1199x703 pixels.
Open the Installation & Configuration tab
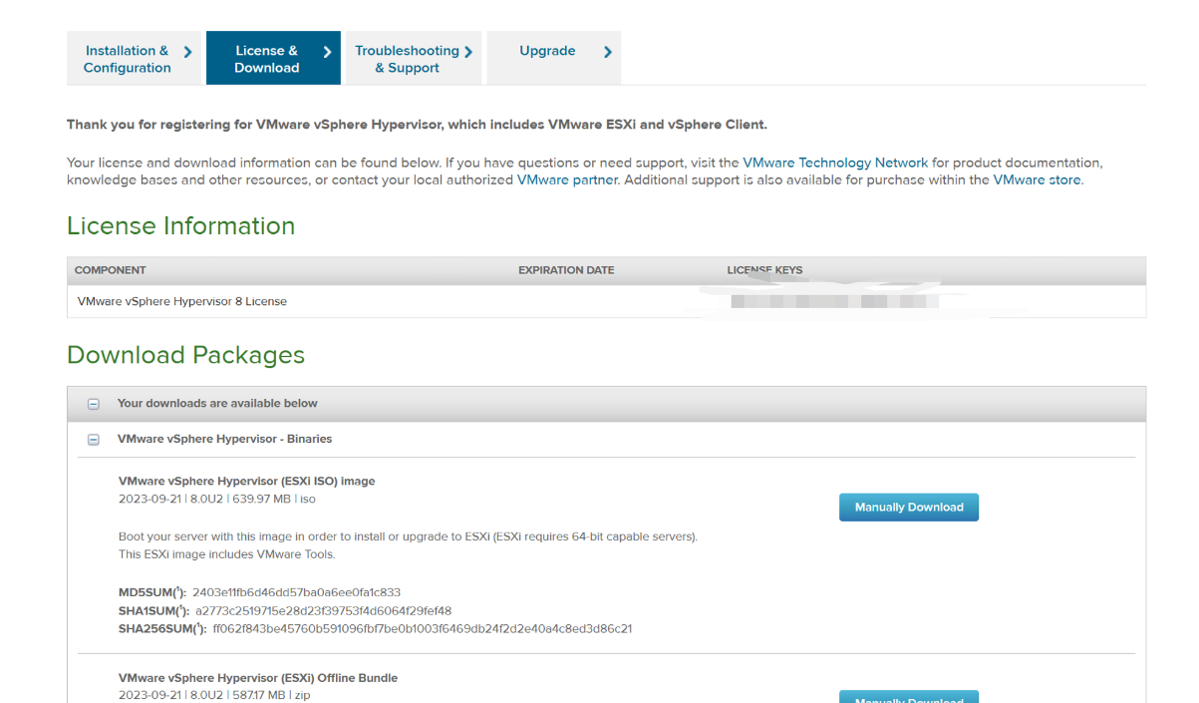pos(127,59)
